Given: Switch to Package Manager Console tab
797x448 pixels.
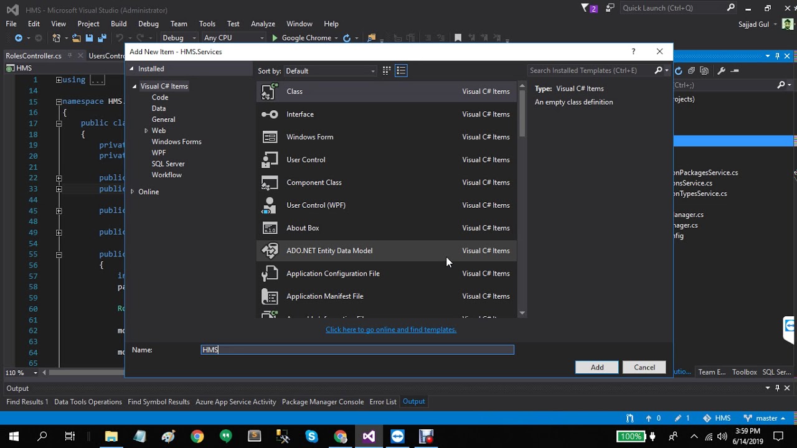Looking at the screenshot, I should pyautogui.click(x=323, y=402).
